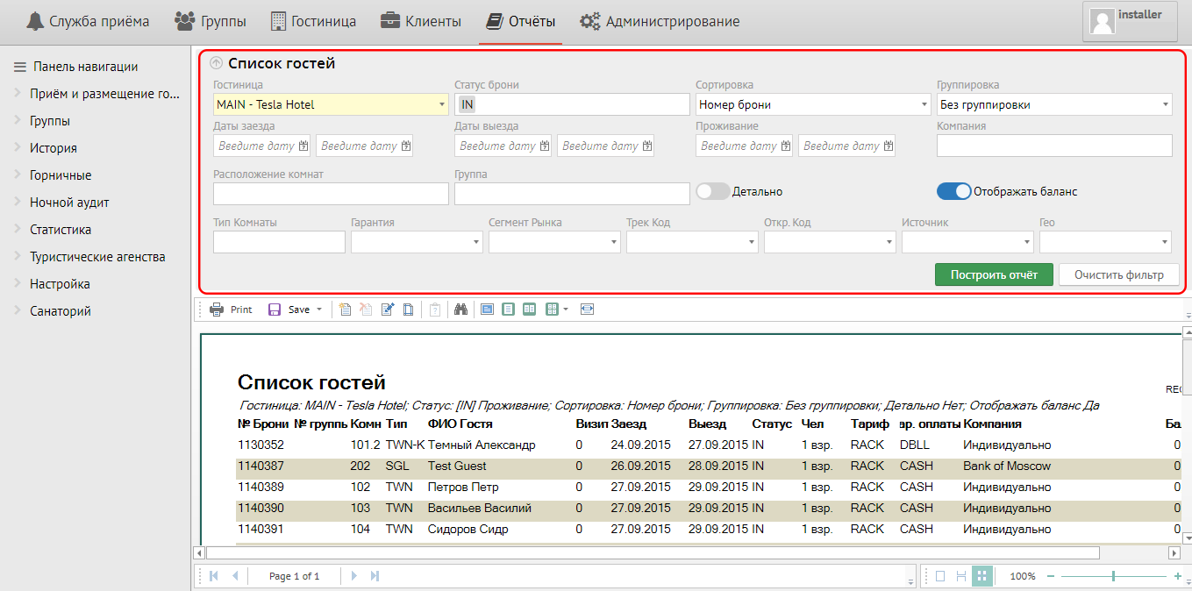Open the Клиенты menu tab
The image size is (1192, 591).
[421, 21]
